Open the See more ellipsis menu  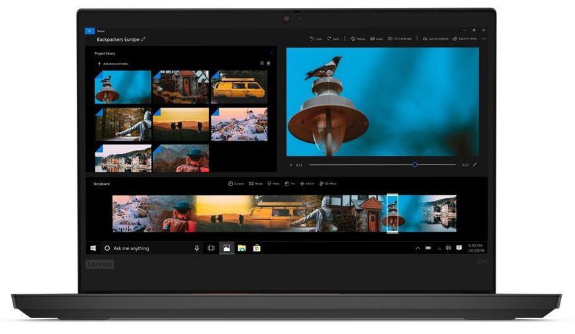484,39
